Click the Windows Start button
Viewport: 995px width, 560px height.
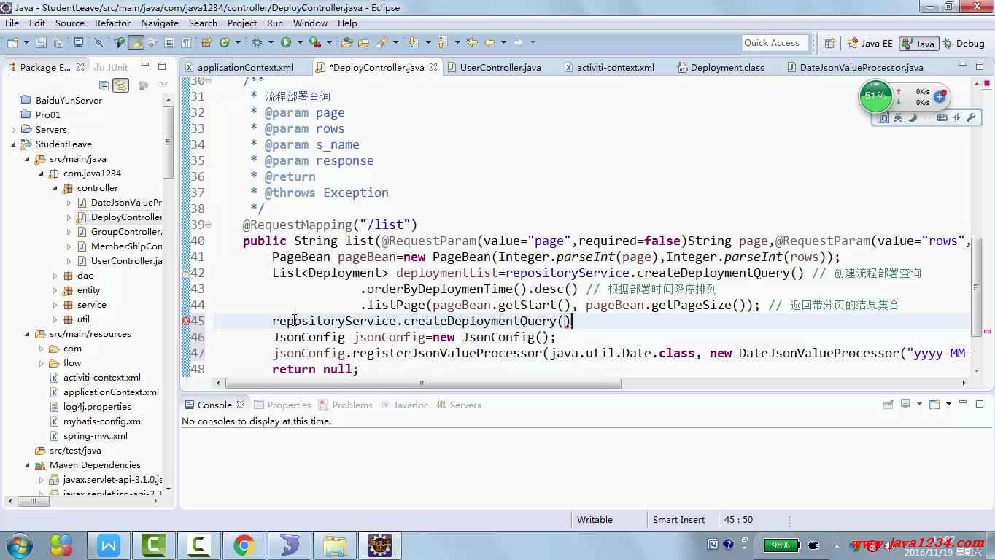[x=20, y=545]
